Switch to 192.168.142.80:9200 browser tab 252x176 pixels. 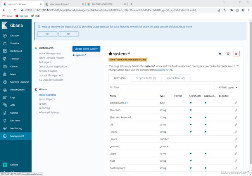point(107,4)
